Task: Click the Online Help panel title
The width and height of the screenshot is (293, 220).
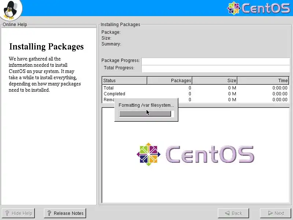Action: pyautogui.click(x=15, y=25)
